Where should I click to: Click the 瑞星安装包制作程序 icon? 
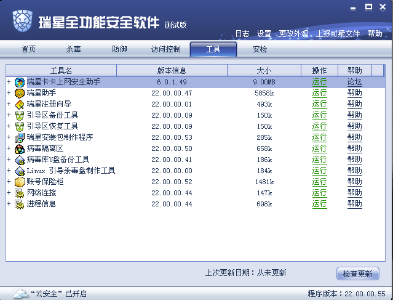[20, 137]
